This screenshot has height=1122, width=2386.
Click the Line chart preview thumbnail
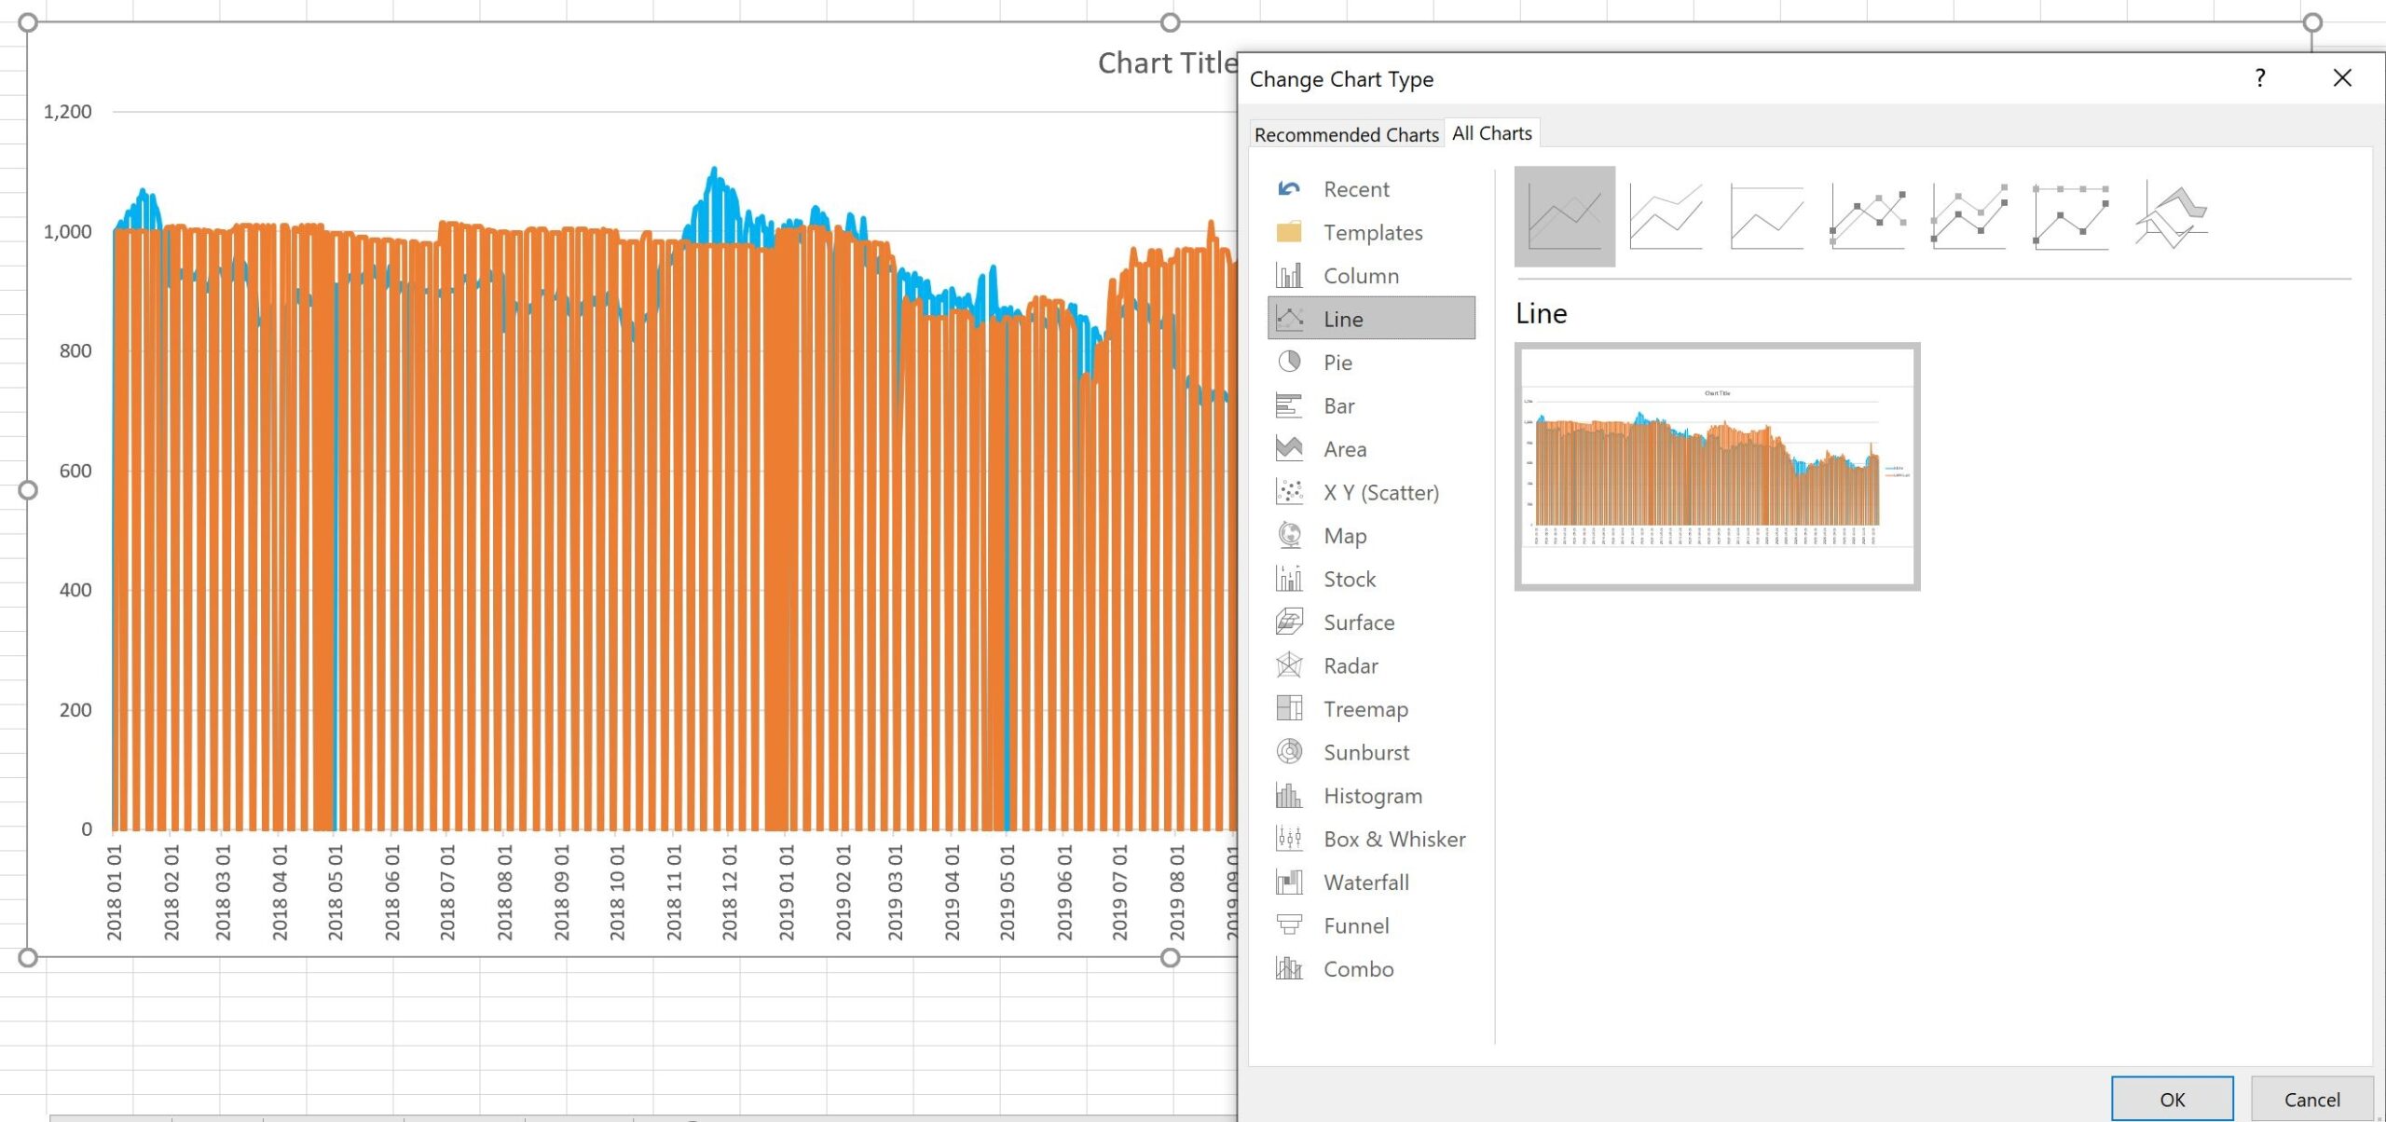1717,466
